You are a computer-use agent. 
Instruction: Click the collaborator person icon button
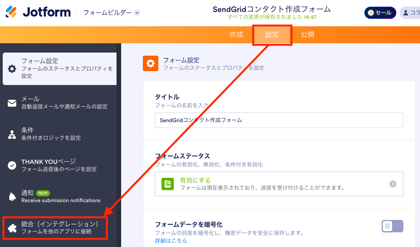coord(410,13)
